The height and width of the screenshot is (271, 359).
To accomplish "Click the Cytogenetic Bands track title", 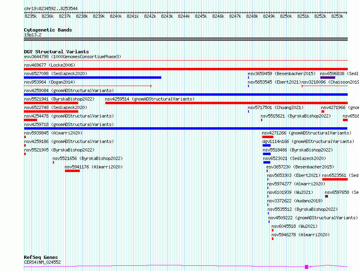I will pos(48,30).
